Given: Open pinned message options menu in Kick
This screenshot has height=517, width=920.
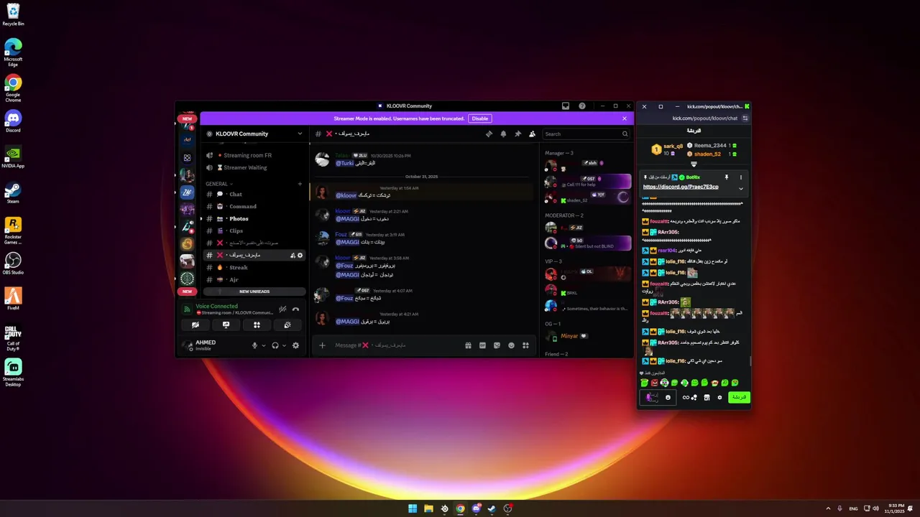Looking at the screenshot, I should click(x=741, y=177).
